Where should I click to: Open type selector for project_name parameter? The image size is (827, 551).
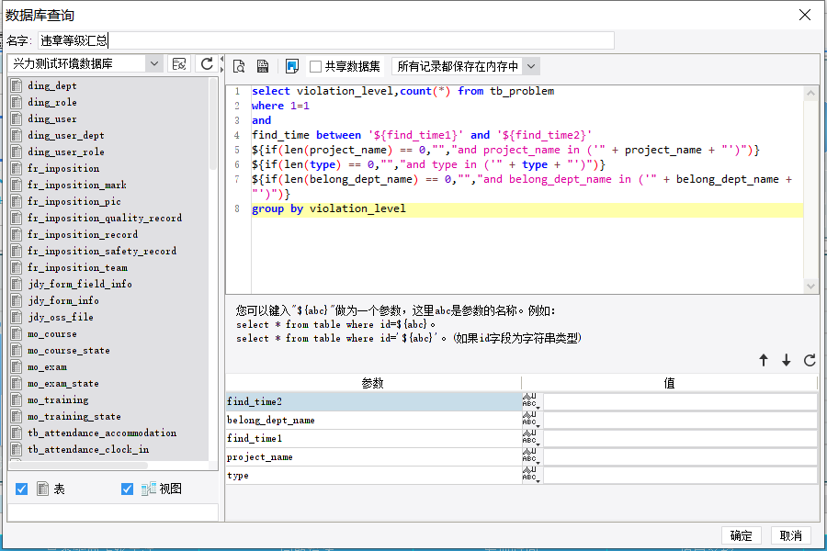click(532, 456)
